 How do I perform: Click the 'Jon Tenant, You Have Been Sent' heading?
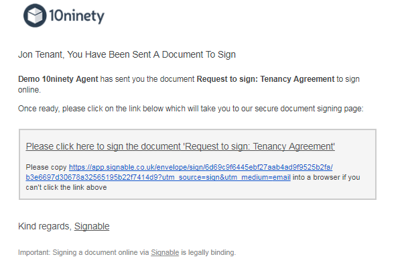point(127,54)
